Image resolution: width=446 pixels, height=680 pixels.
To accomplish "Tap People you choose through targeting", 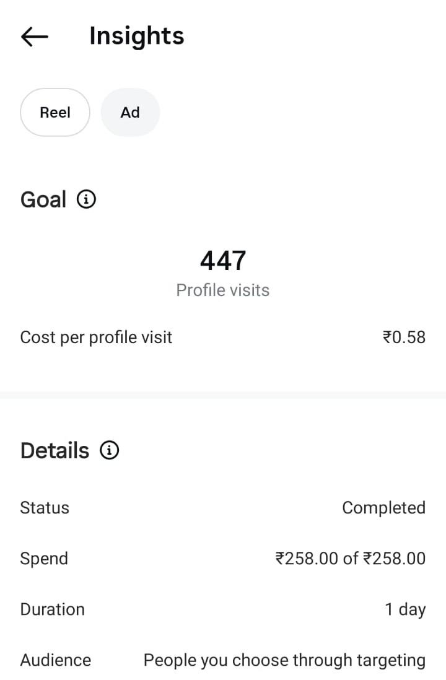I will tap(284, 660).
